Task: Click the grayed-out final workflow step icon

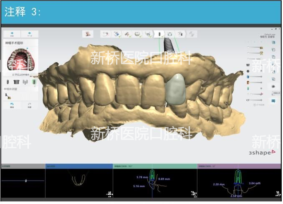Action: point(192,34)
